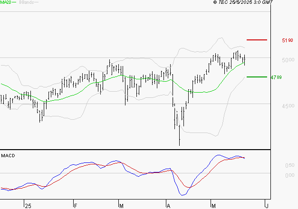Click the 45.00 price axis label
The width and height of the screenshot is (298, 209).
(x=288, y=106)
